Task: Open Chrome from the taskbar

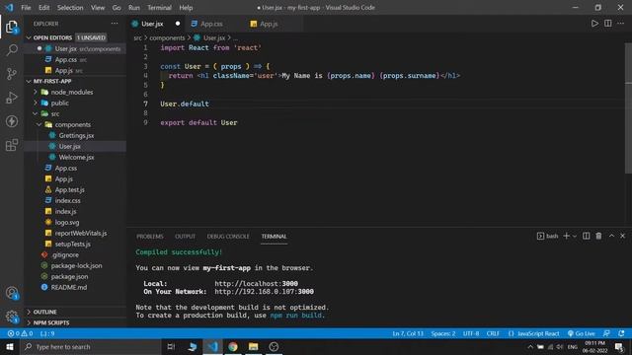Action: (233, 346)
